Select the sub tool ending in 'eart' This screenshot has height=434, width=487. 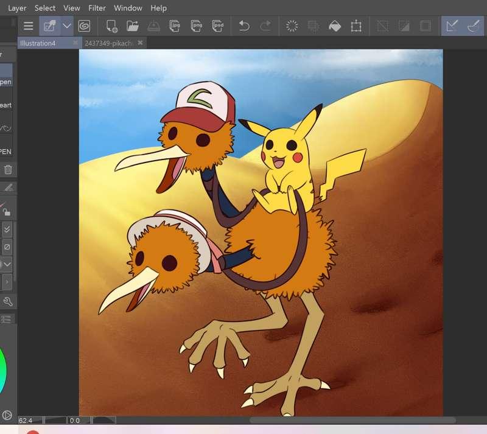(6, 98)
